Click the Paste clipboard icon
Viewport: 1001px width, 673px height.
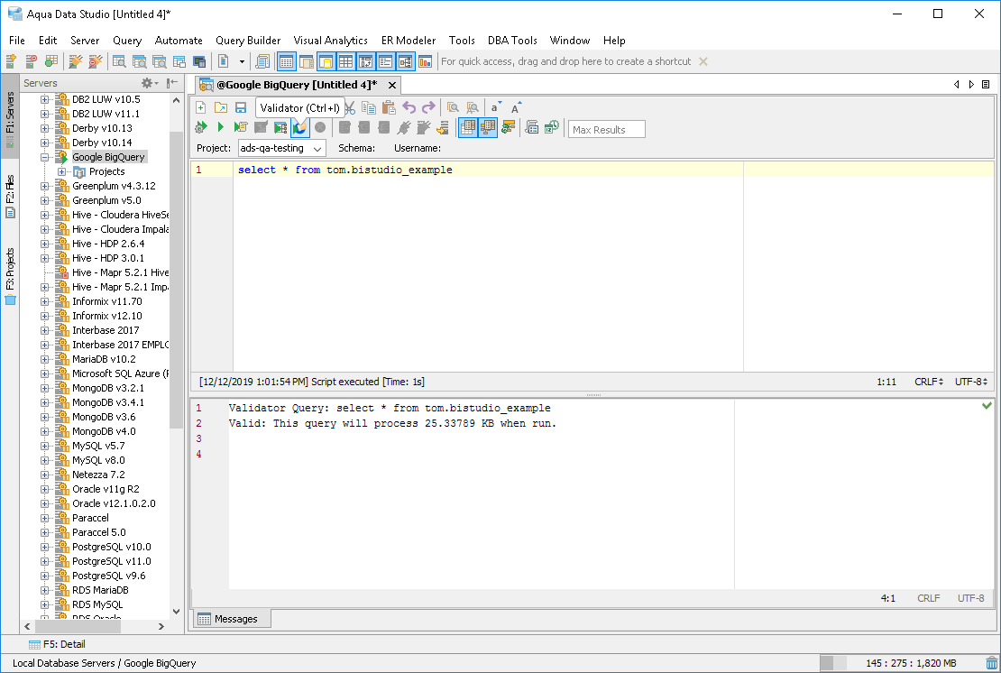pos(389,107)
